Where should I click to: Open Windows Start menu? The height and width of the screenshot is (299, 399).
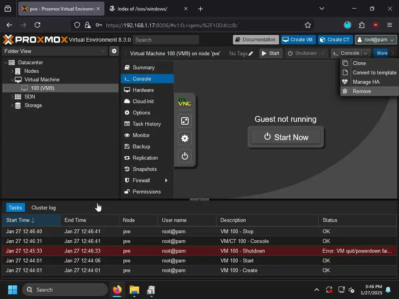[12, 290]
